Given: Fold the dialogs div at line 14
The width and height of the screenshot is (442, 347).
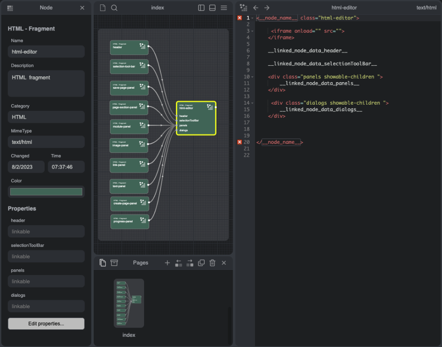Looking at the screenshot, I should 252,103.
